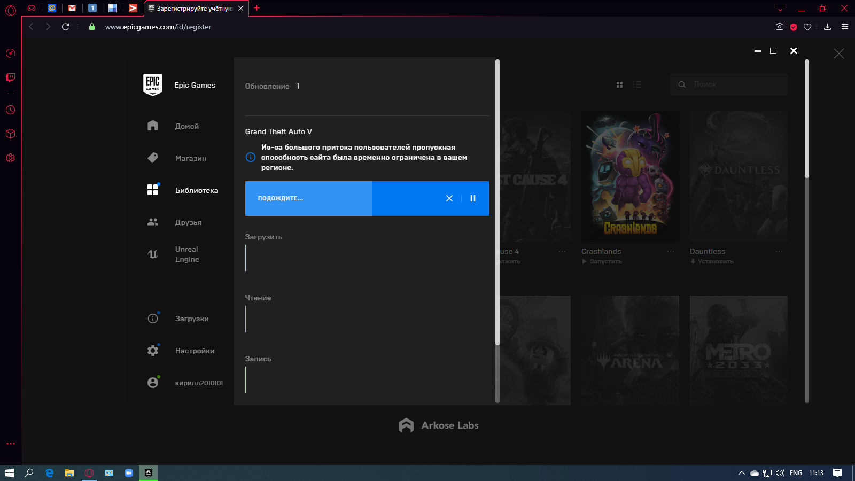Open Opera easy setup icon
Image resolution: width=855 pixels, height=481 pixels.
tap(844, 27)
